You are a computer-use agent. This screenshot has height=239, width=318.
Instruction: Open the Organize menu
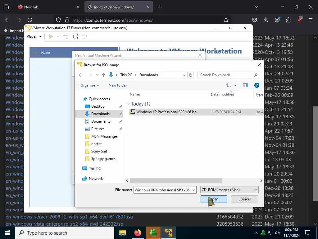[90, 85]
